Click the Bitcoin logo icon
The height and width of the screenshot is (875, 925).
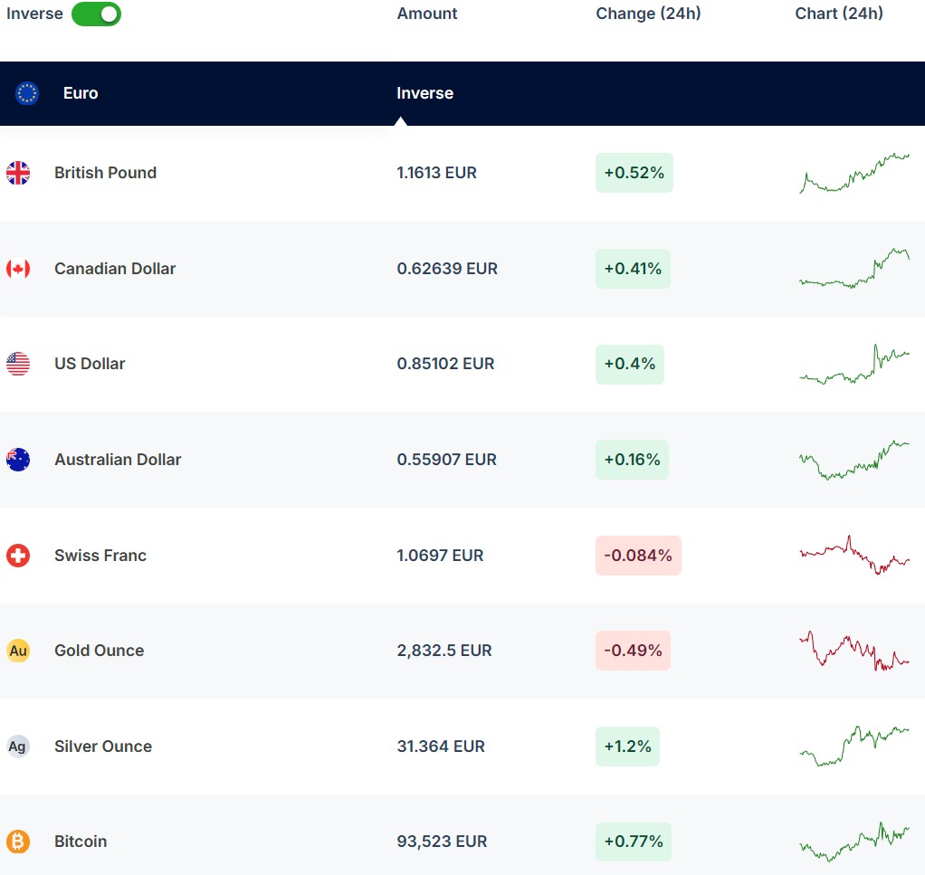pyautogui.click(x=18, y=842)
